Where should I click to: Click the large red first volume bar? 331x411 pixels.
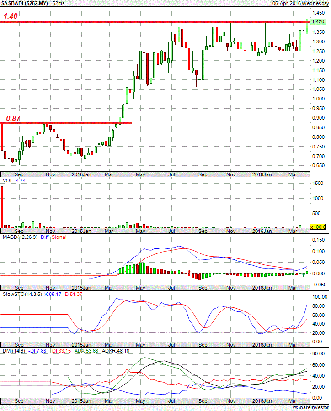point(2,207)
